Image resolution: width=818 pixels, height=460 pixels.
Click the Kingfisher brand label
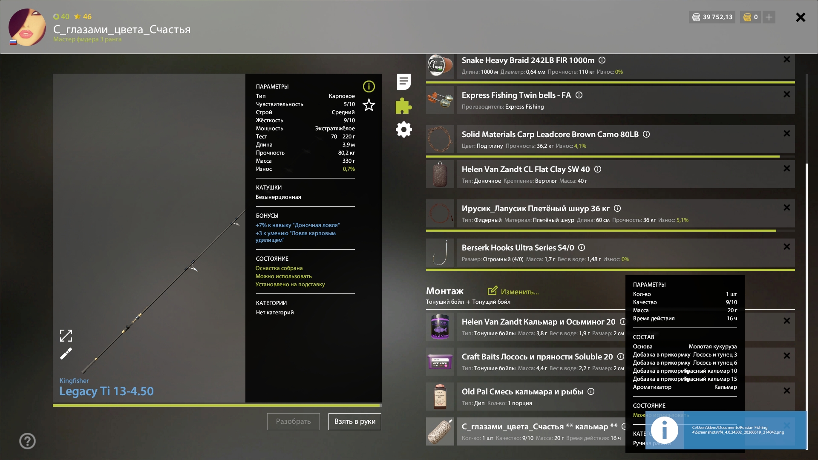[74, 381]
